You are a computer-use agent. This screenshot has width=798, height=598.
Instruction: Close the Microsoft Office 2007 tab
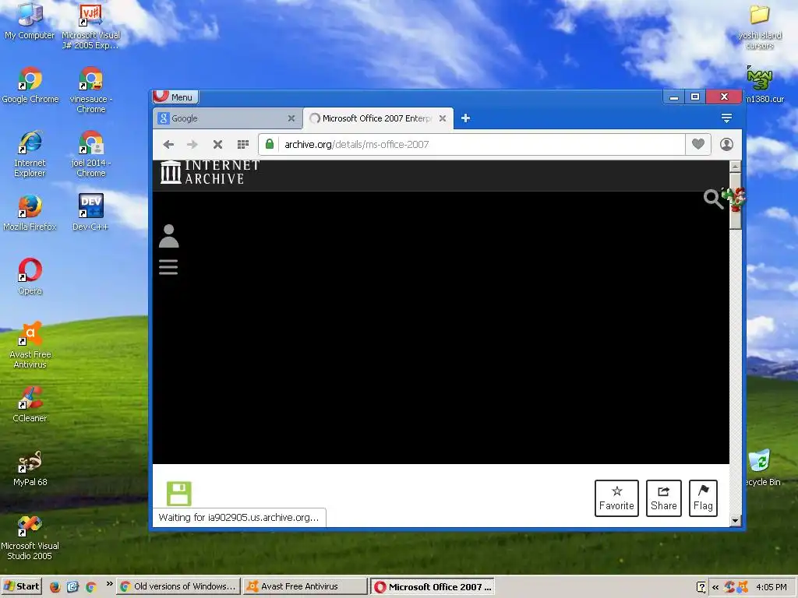coord(443,118)
